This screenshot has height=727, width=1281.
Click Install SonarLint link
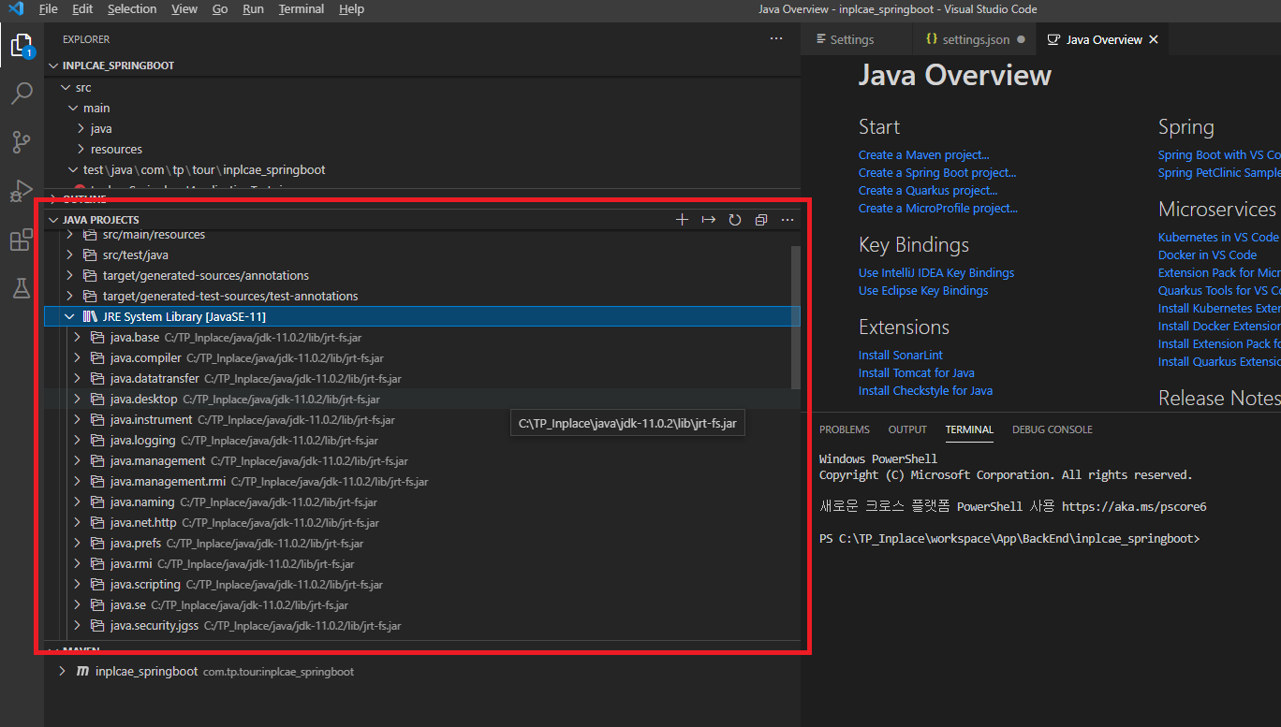click(x=901, y=356)
